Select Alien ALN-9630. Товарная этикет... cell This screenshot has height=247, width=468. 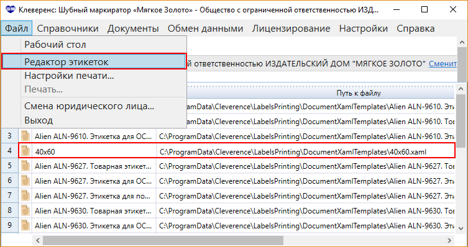(94, 210)
